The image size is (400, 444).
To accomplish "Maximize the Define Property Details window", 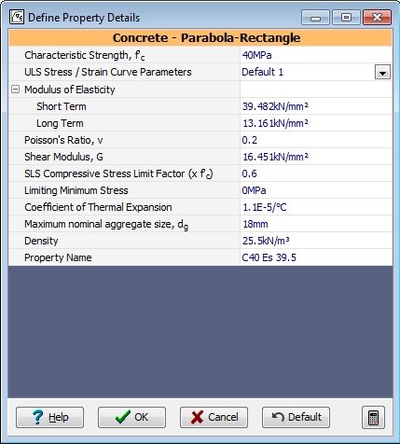I will click(346, 18).
